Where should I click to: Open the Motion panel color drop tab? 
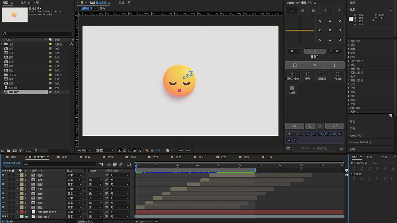(x=302, y=10)
